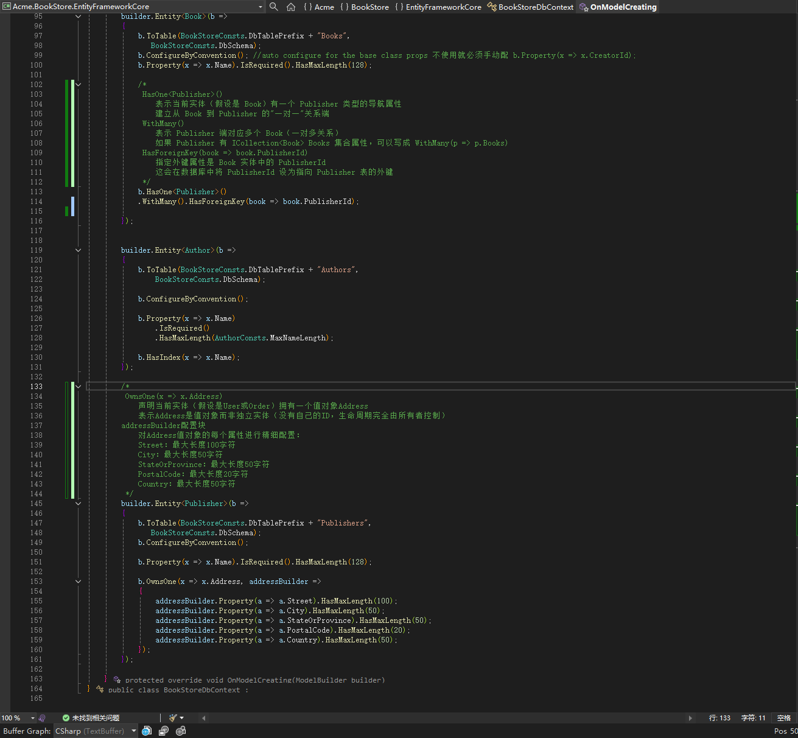
Task: Click the '行: 133' line indicator
Action: point(719,718)
